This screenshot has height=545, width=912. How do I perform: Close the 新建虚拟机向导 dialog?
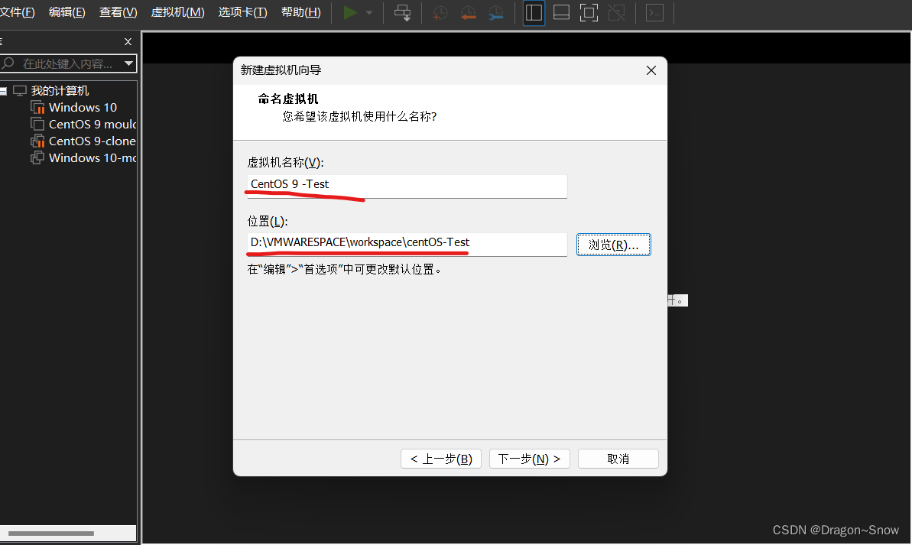(651, 70)
